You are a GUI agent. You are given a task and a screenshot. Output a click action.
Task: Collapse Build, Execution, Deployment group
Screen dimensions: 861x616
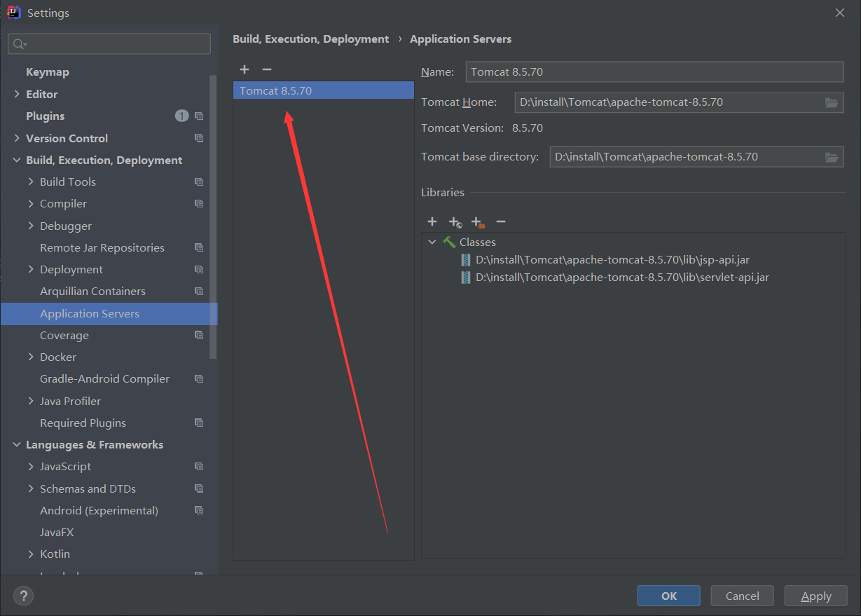pyautogui.click(x=17, y=160)
